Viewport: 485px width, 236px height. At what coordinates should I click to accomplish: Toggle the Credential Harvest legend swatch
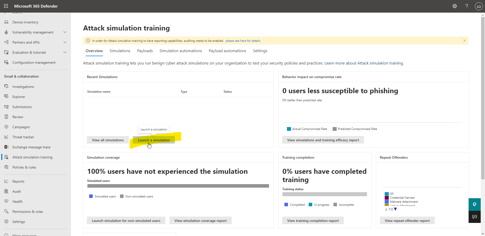(x=386, y=198)
